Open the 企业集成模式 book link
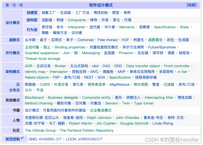Screen dimensions: 203x145 pyautogui.click(x=101, y=110)
